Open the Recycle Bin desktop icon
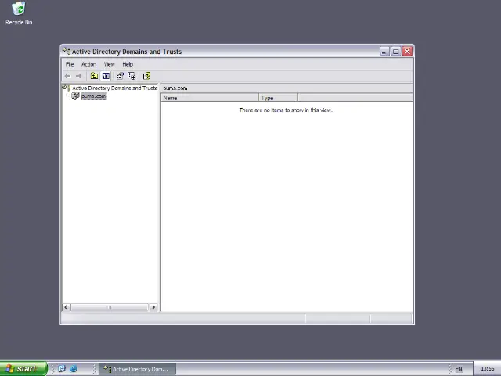This screenshot has width=501, height=376. (18, 10)
